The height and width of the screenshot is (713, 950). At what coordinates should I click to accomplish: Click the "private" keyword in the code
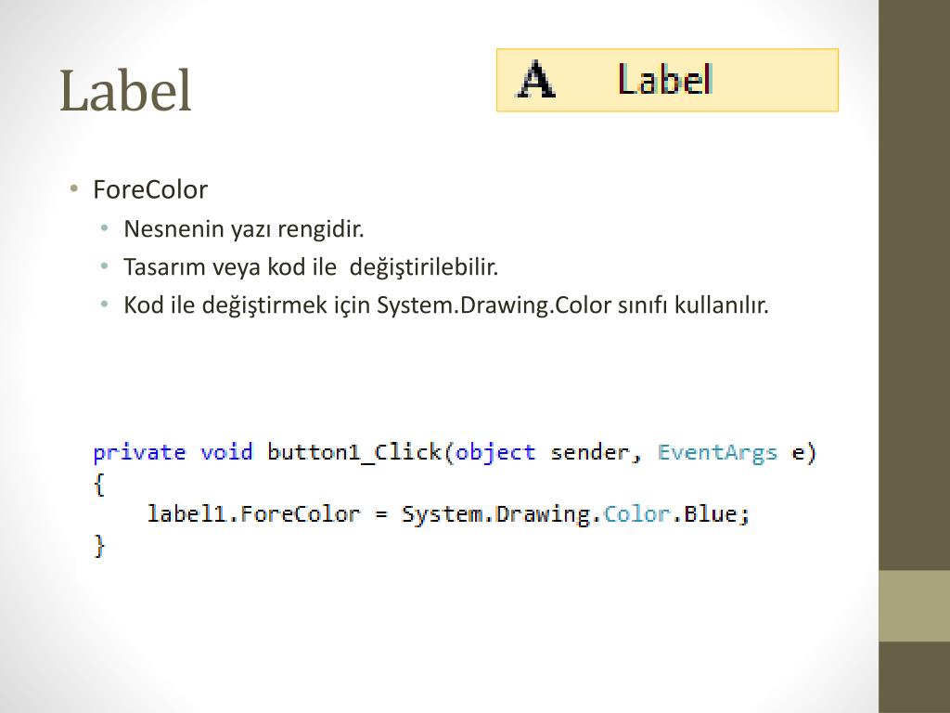tap(139, 453)
